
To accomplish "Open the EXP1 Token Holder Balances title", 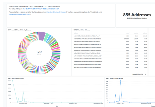I will 82,30.
